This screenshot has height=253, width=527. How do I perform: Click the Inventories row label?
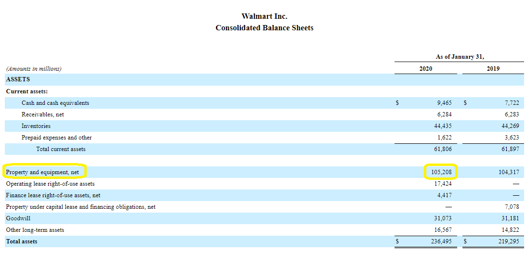[x=36, y=126]
